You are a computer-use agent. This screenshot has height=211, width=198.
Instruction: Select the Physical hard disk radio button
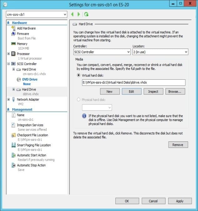pos(79,100)
